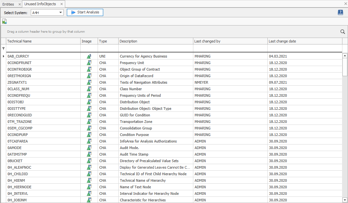Click the InfoObject icon beside 0BUCKET

pos(89,161)
